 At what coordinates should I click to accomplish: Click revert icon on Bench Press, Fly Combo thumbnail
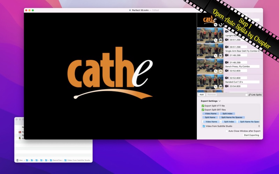point(216,71)
